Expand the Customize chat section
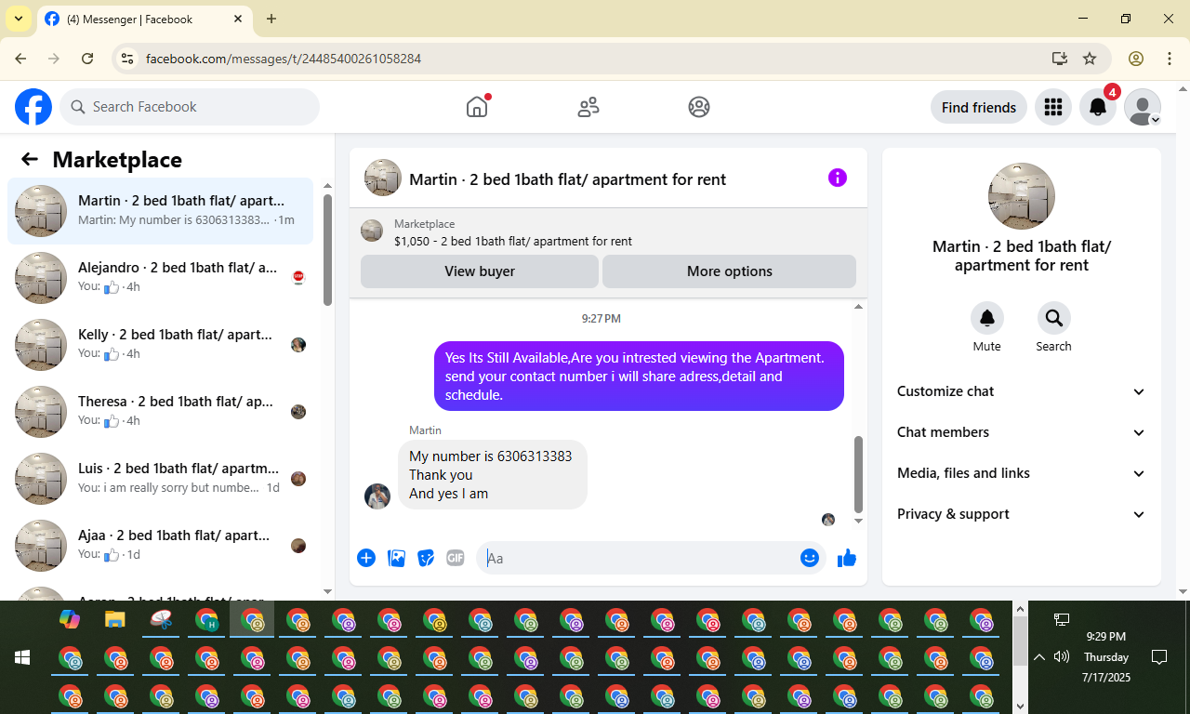 (x=1022, y=391)
